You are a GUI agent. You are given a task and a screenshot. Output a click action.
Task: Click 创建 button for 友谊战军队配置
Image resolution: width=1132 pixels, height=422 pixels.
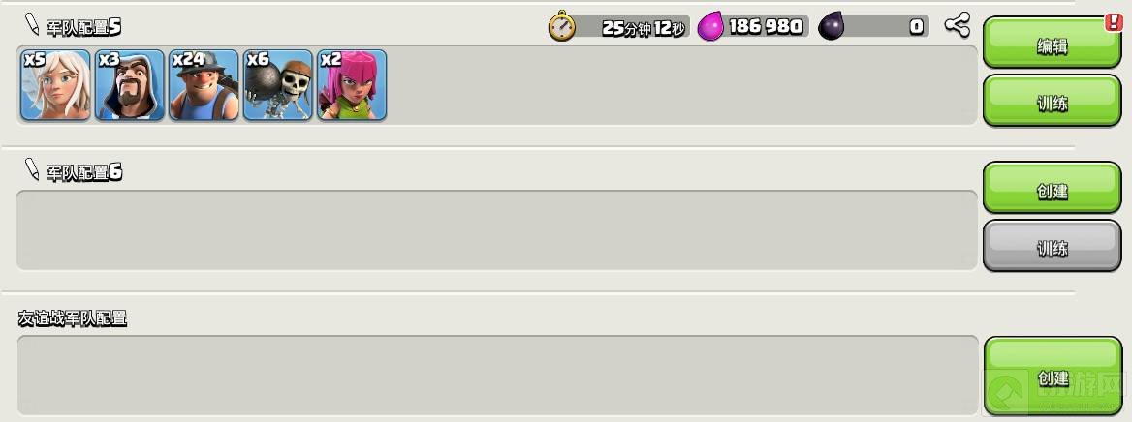[x=1052, y=377]
